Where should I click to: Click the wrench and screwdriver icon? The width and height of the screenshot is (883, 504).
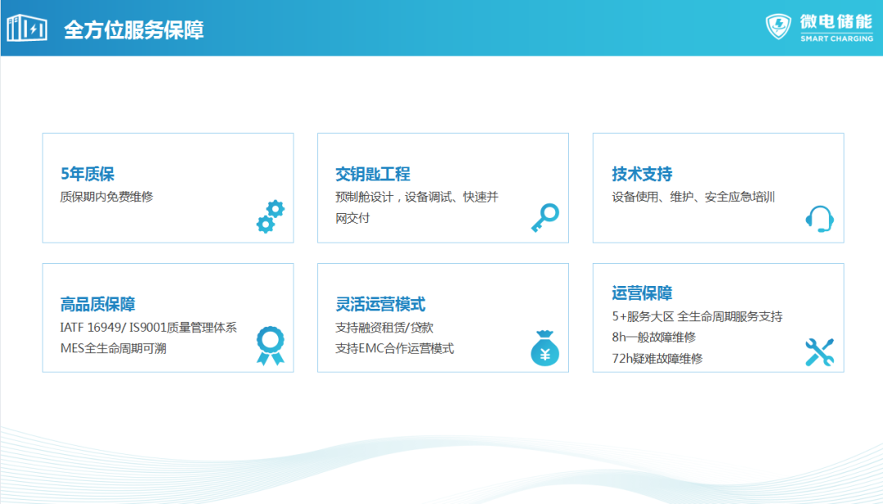coord(819,352)
